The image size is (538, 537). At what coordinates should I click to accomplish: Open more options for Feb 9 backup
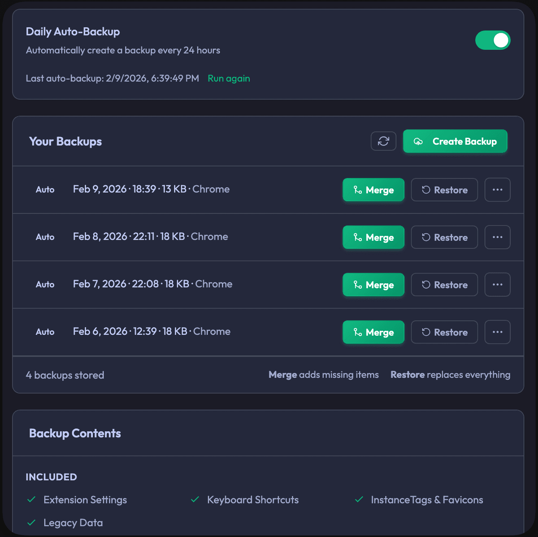497,190
